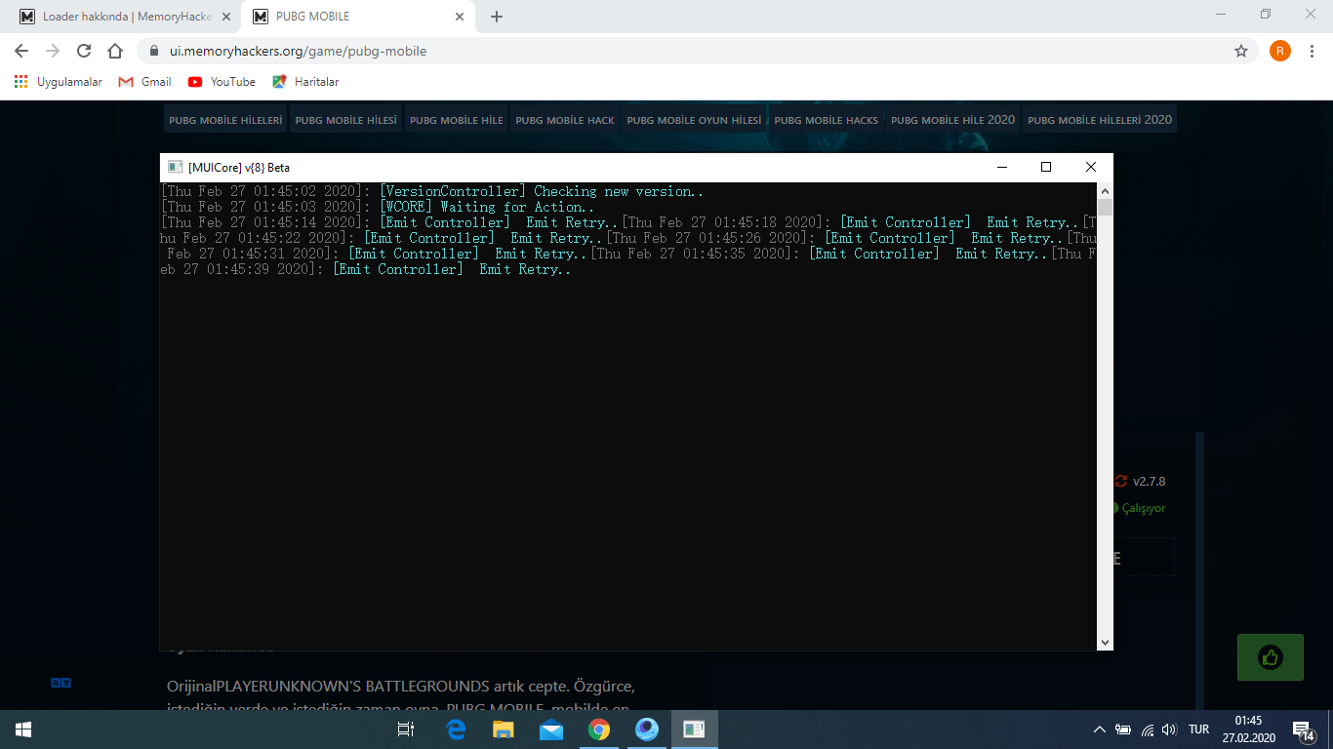Click the console scrollbar down arrow
This screenshot has height=749, width=1333.
[x=1105, y=643]
